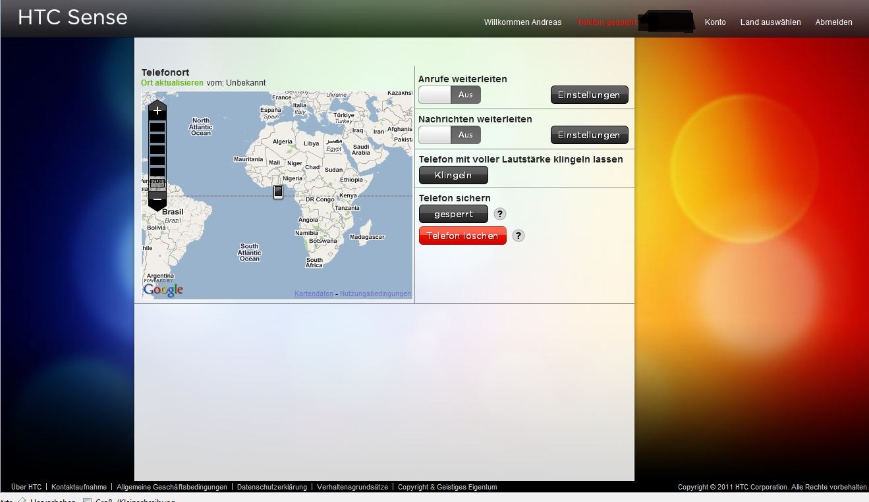The width and height of the screenshot is (869, 502).
Task: Click Willkommen Andreas in the header
Action: [522, 22]
